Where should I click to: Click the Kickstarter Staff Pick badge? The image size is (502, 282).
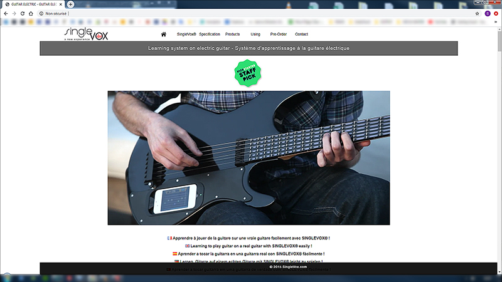point(248,73)
